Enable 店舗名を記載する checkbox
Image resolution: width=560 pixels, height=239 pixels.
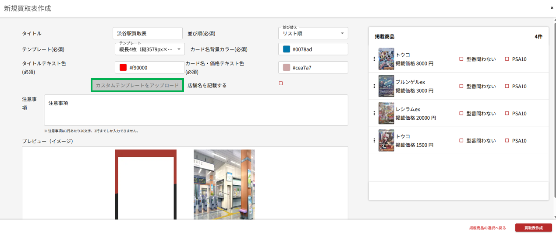(281, 83)
